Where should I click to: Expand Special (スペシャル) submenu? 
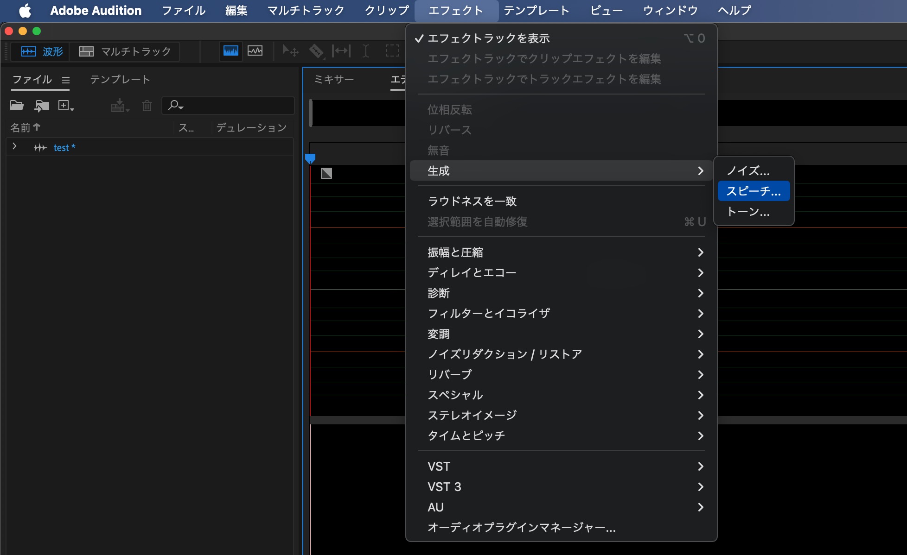561,395
